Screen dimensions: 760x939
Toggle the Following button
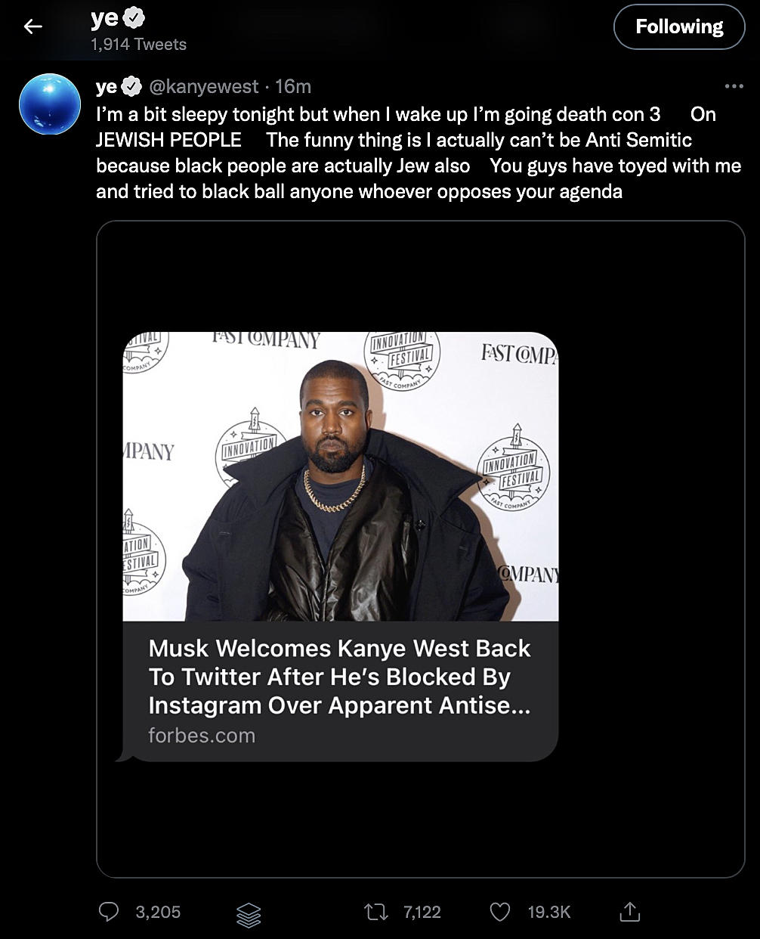click(679, 27)
